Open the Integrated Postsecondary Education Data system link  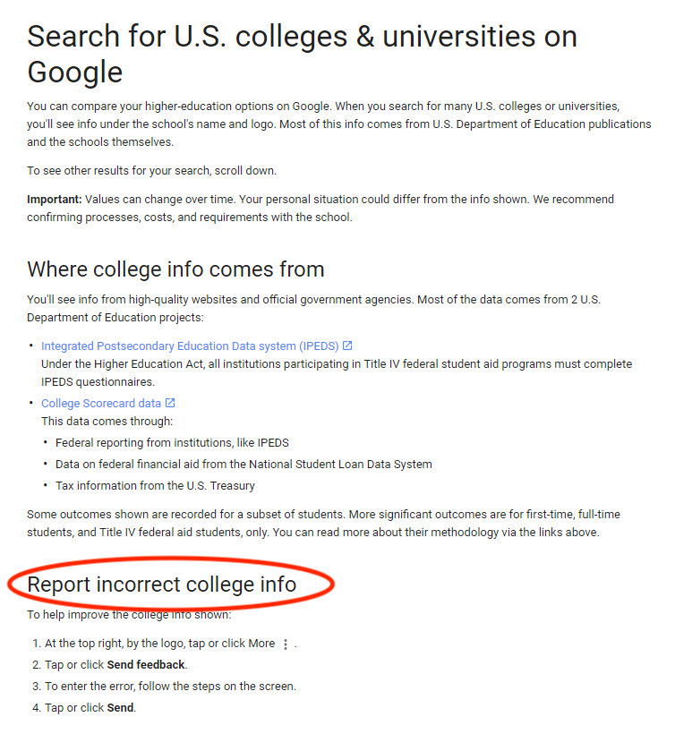pos(190,346)
